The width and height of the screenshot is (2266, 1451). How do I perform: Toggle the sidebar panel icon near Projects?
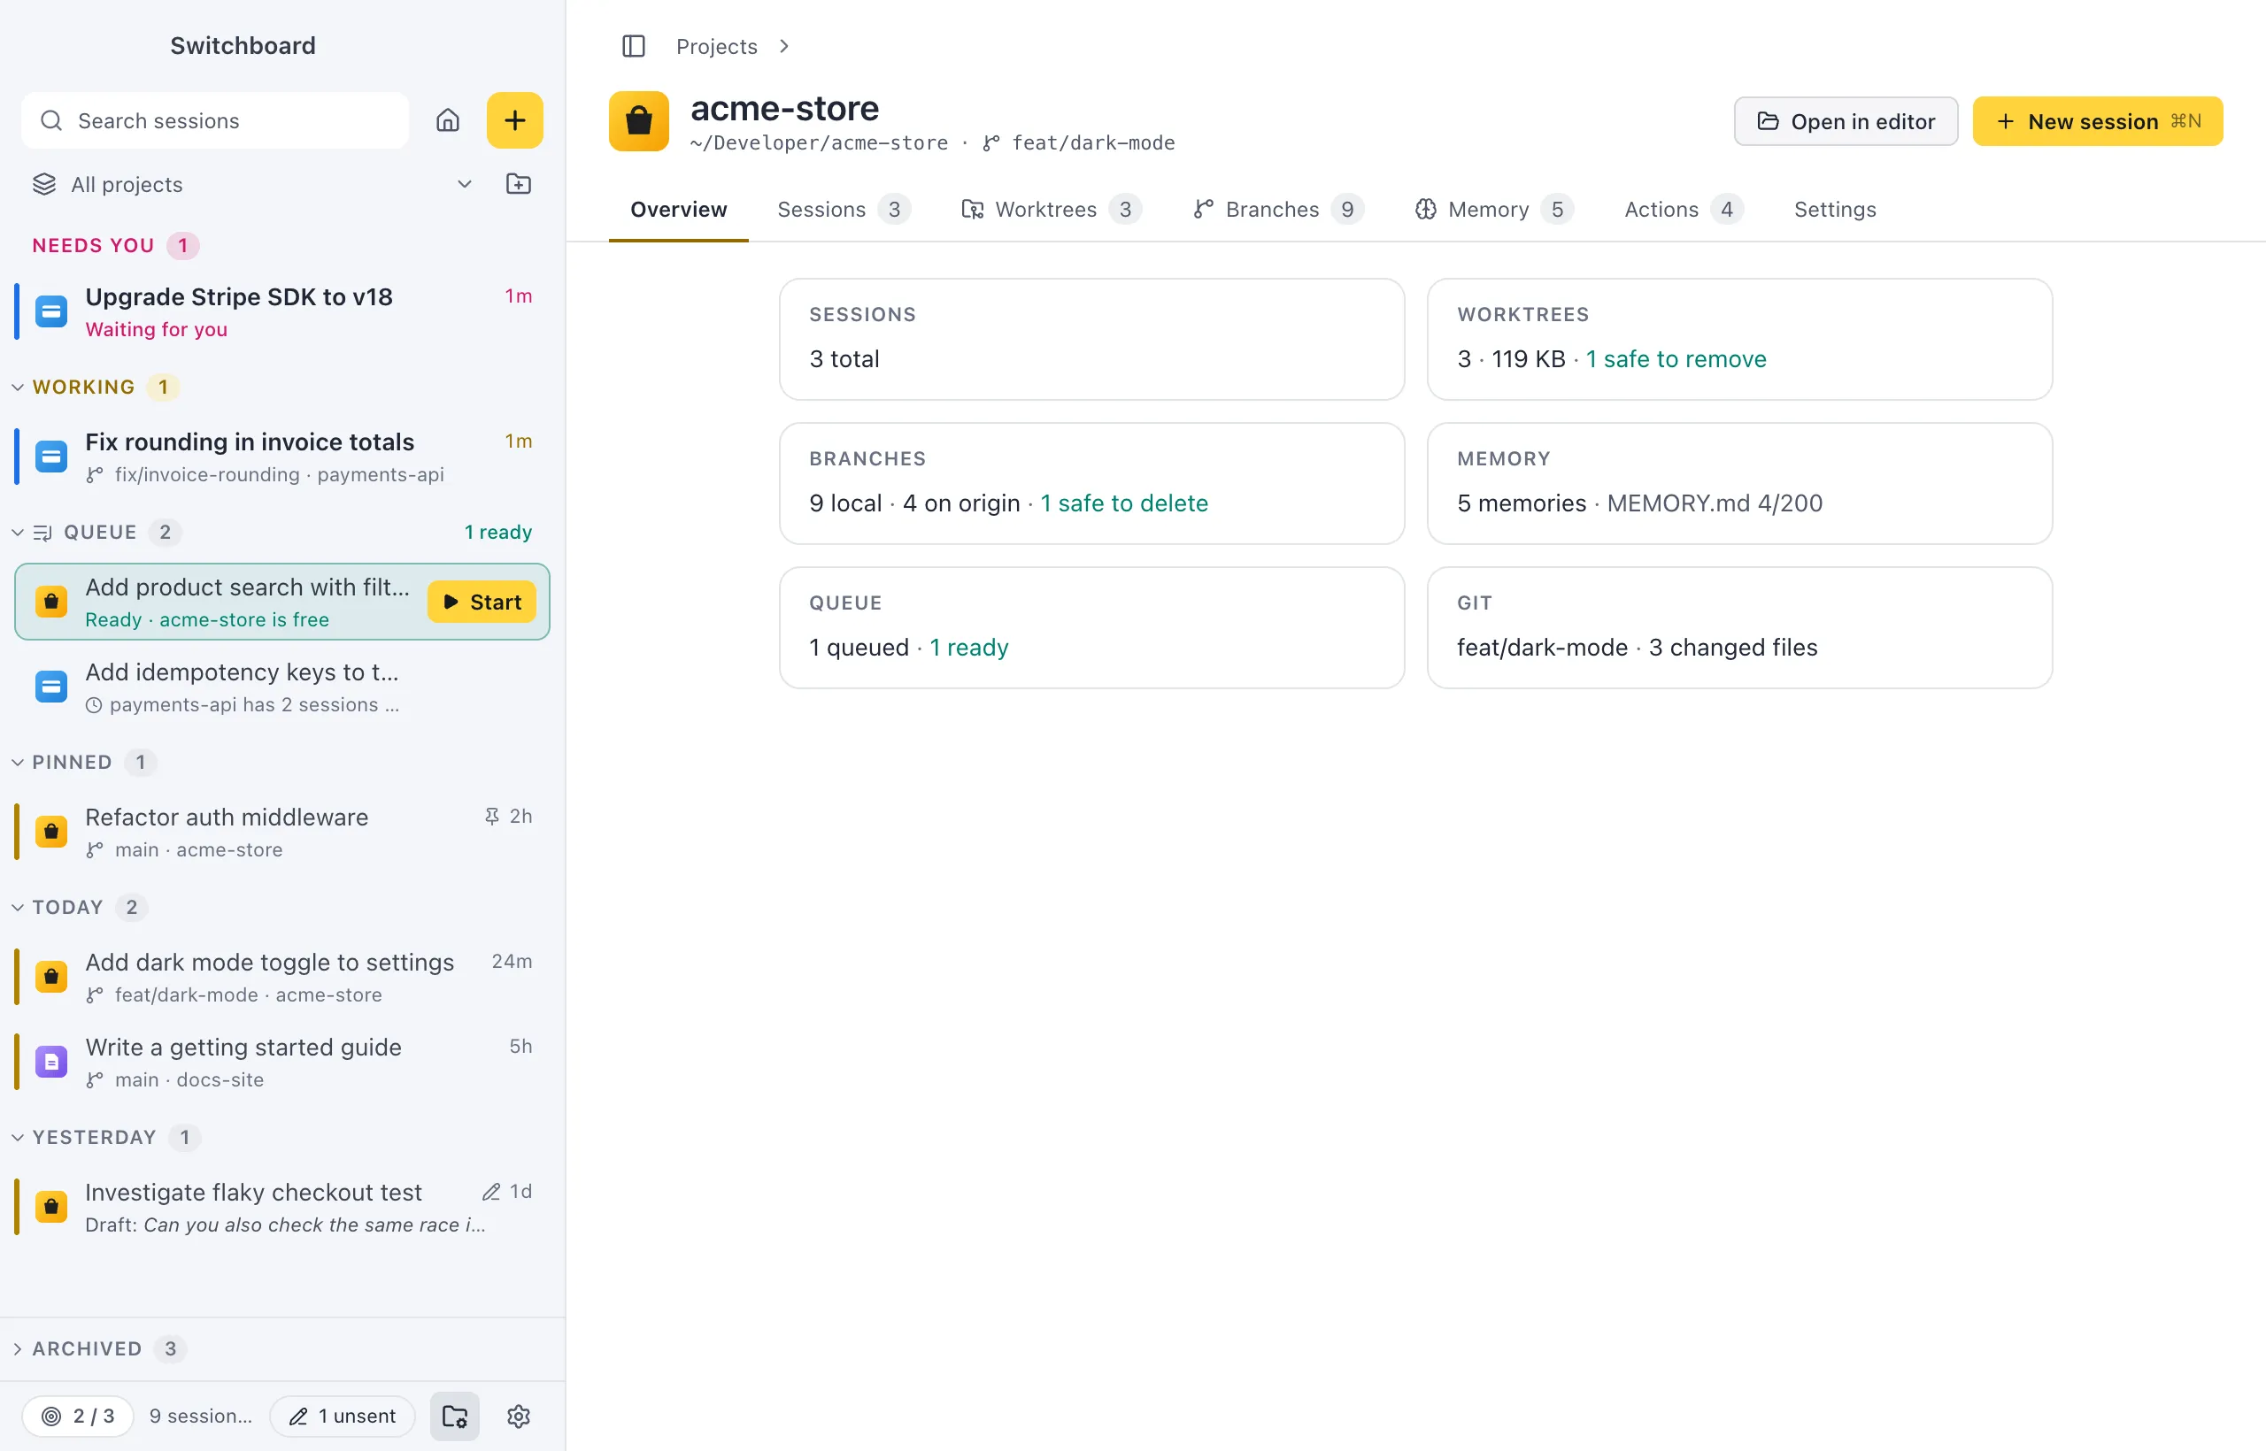tap(634, 46)
